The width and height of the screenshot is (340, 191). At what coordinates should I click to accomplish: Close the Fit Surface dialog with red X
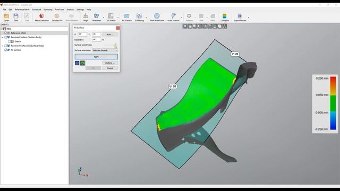click(118, 28)
